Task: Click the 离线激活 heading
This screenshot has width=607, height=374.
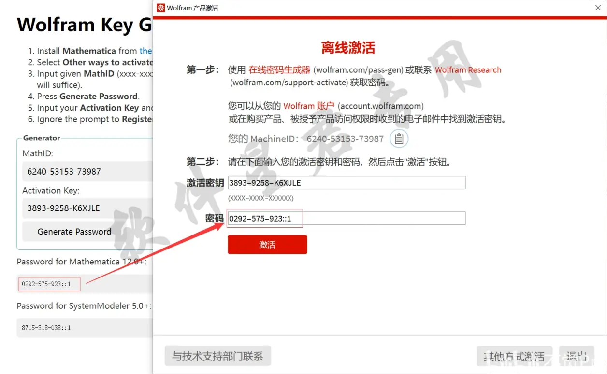Action: [x=348, y=47]
